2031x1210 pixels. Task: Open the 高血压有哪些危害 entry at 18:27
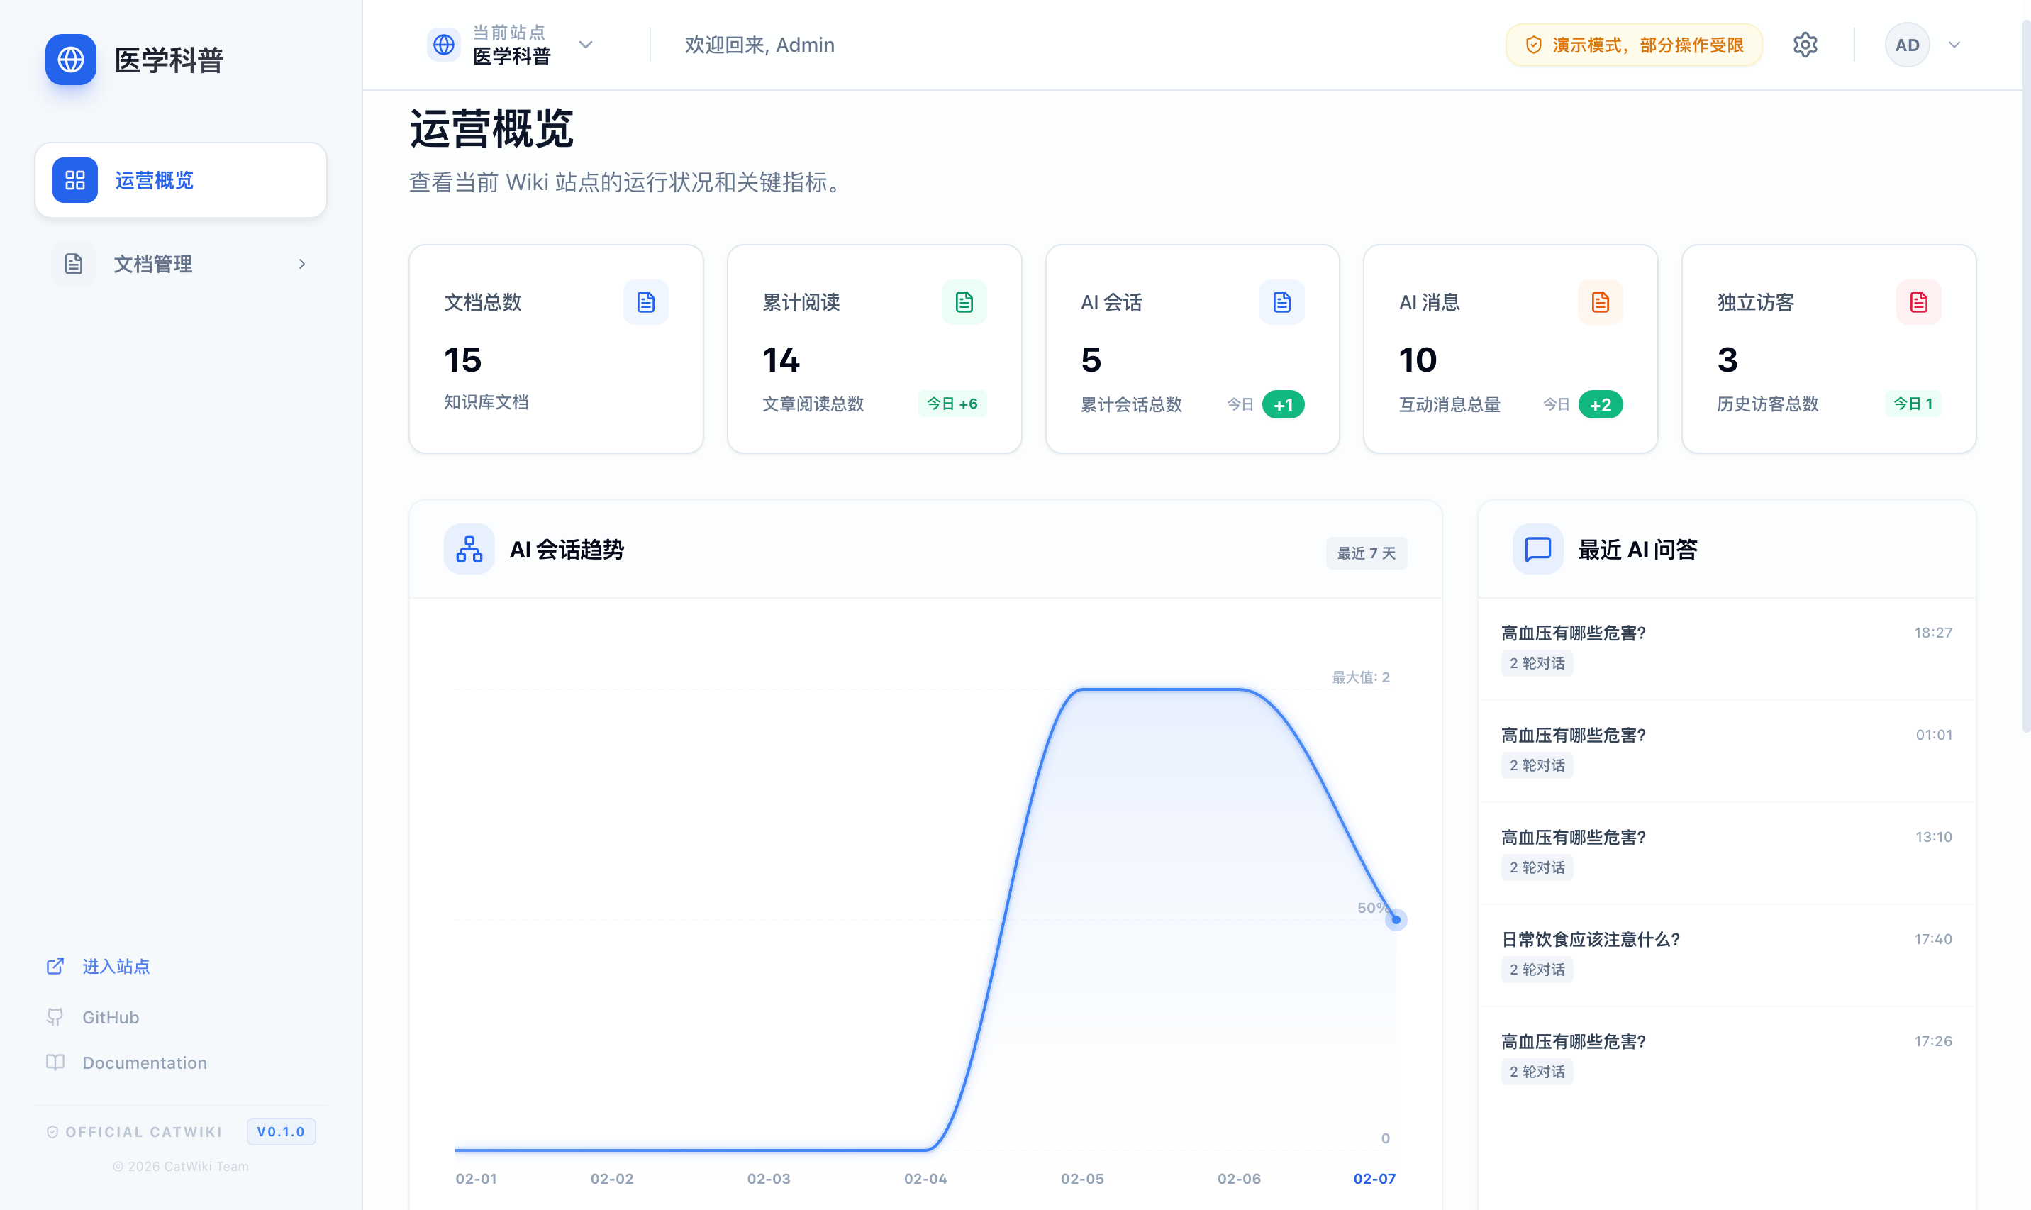[1727, 648]
